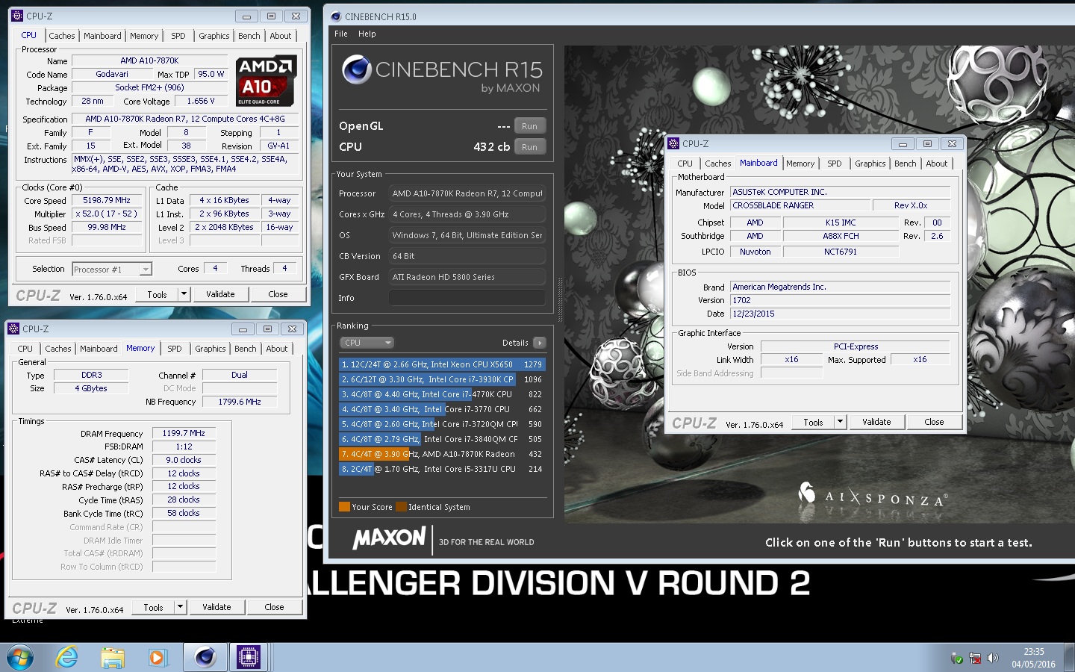
Task: Switch to Caches tab in CPU window
Action: (x=62, y=36)
